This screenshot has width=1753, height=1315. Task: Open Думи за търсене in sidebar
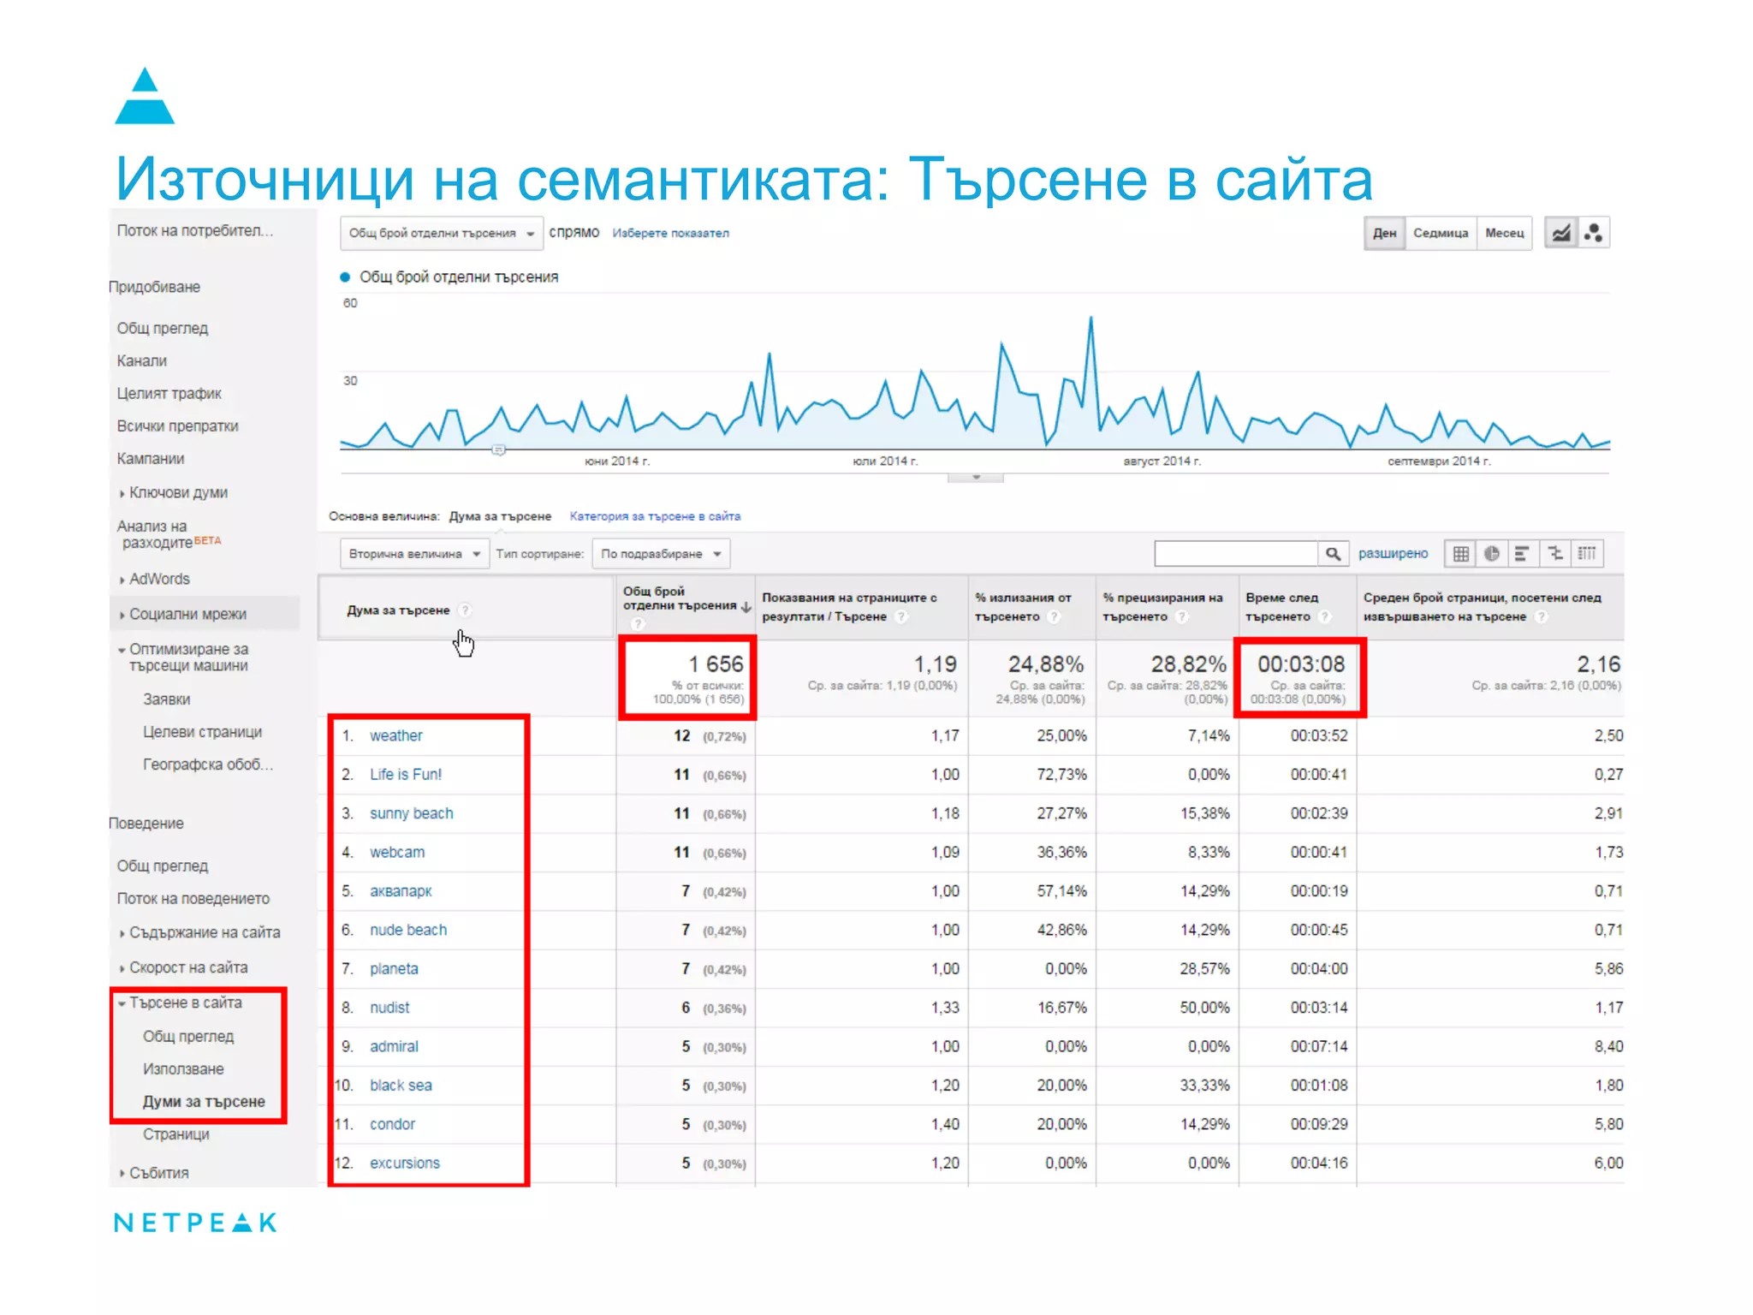click(204, 1102)
